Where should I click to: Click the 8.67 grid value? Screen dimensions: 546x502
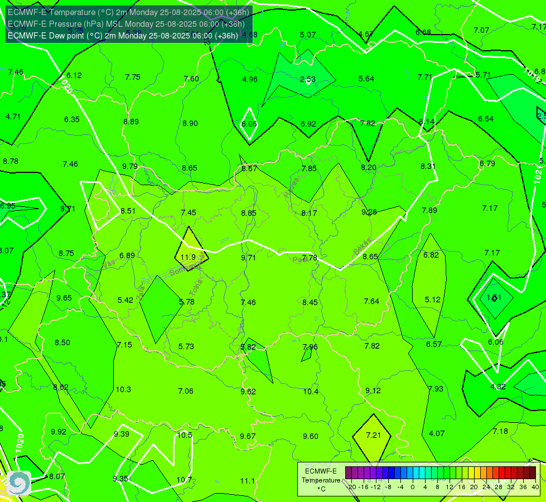[249, 168]
